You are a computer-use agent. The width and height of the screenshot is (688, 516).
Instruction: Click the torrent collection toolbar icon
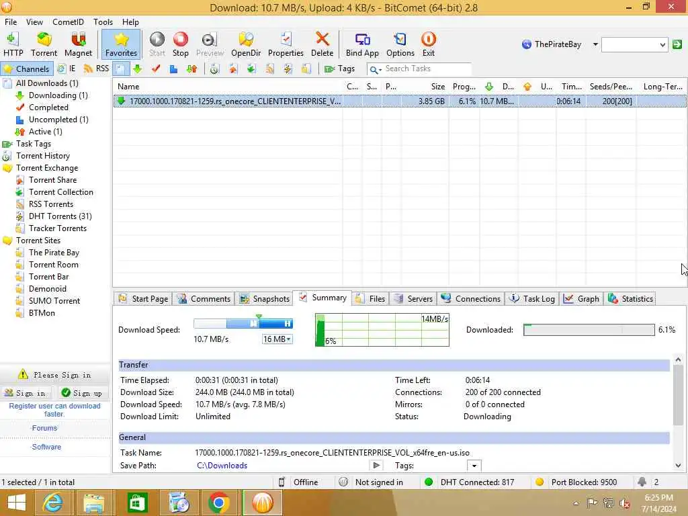tap(251, 69)
